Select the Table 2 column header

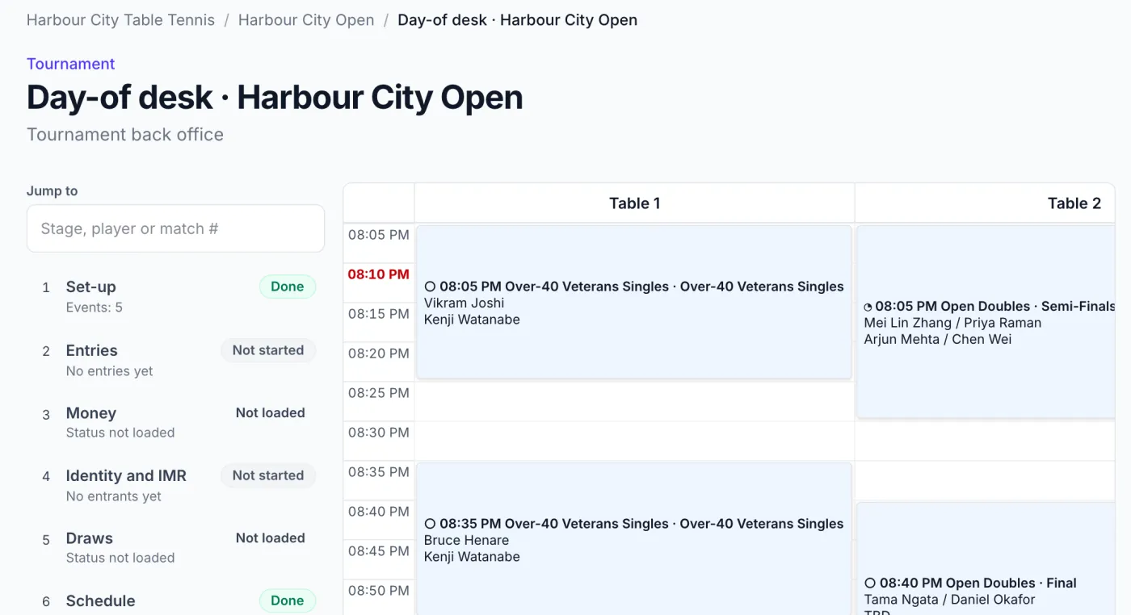985,203
